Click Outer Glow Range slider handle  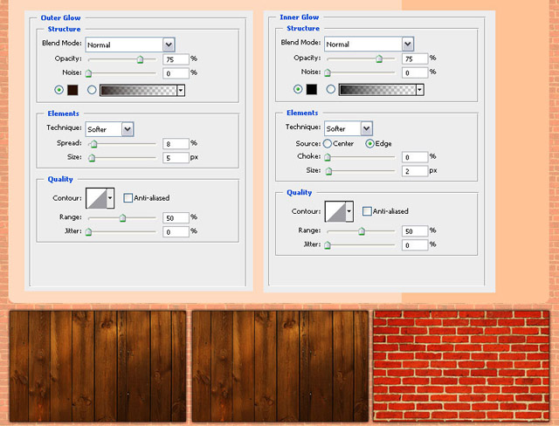[122, 218]
